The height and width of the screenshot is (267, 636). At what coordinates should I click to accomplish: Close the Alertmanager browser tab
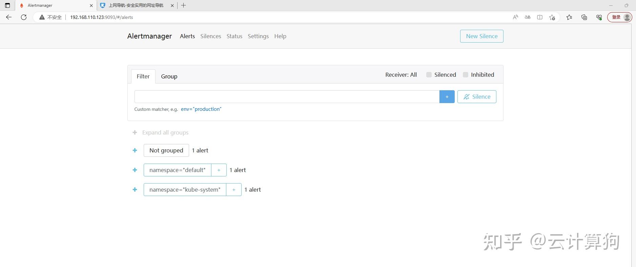click(x=91, y=5)
